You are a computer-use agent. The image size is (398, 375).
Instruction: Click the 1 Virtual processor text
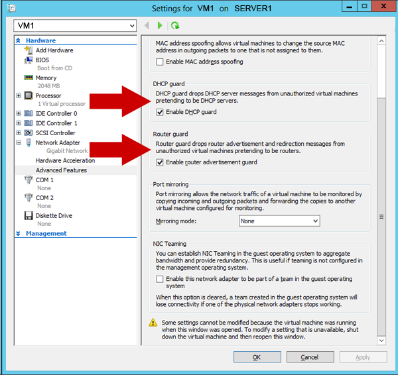click(x=62, y=104)
